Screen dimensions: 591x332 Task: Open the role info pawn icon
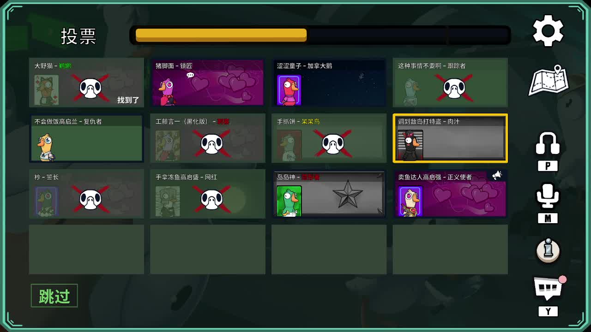(x=548, y=250)
